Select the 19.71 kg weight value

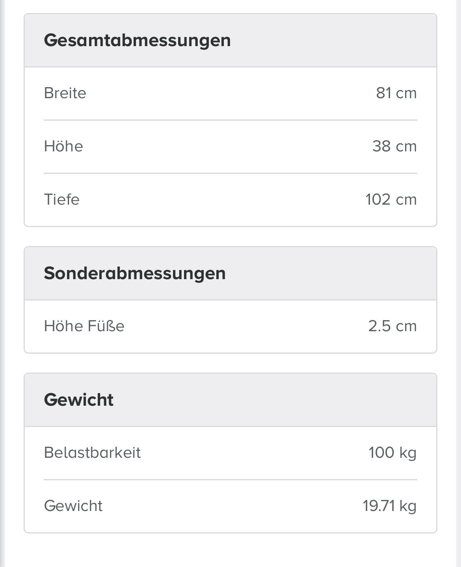[389, 506]
